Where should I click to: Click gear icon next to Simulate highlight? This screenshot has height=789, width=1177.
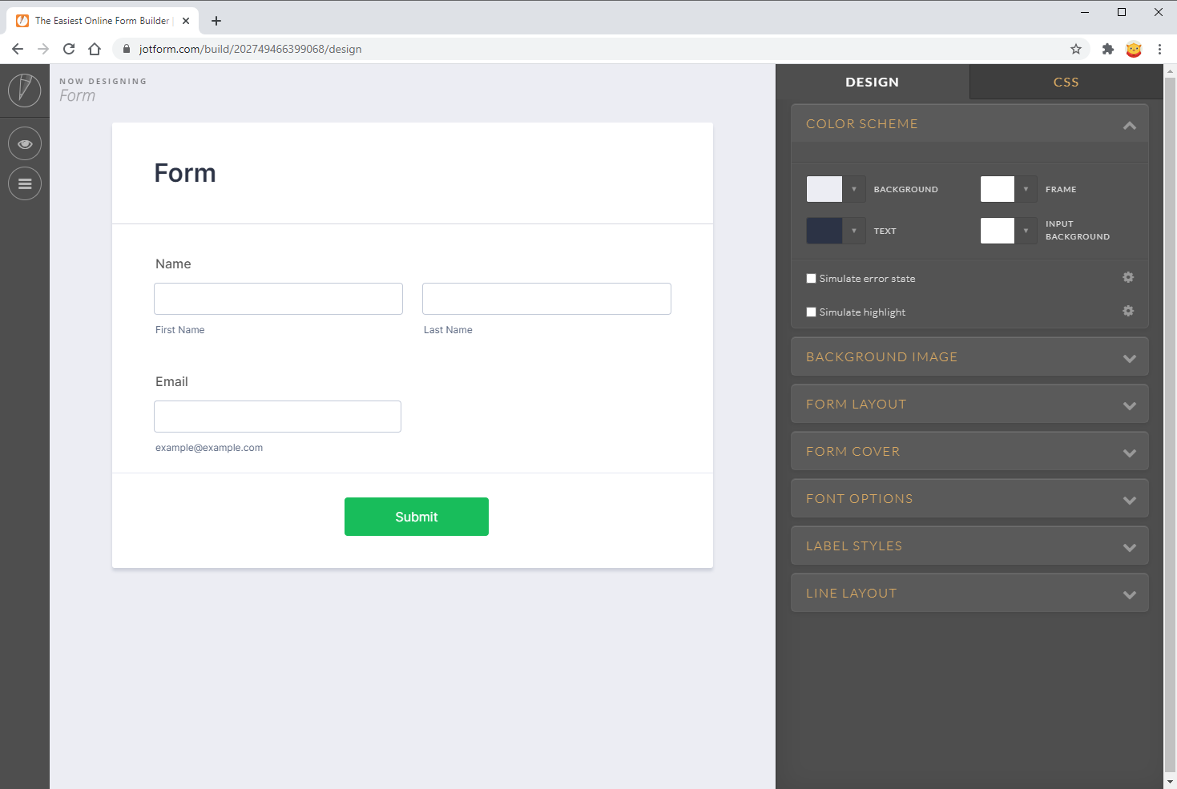[1128, 311]
